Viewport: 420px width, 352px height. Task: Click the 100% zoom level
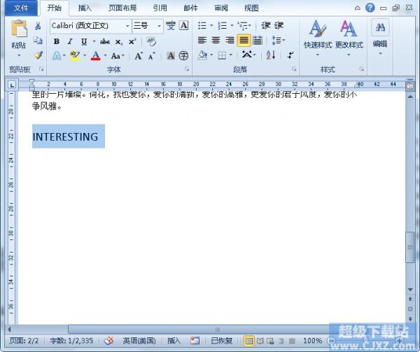(x=313, y=341)
